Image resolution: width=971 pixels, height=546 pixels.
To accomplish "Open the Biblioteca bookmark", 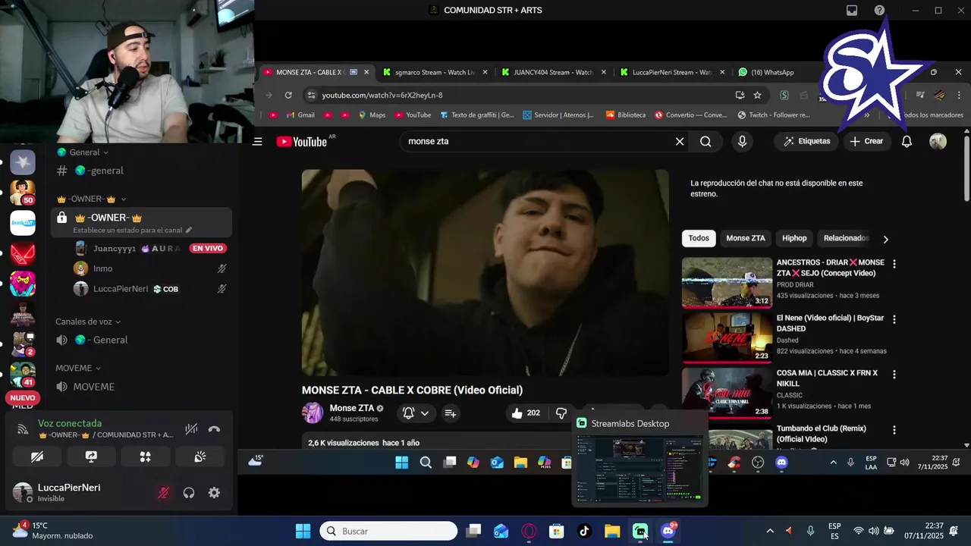I will [x=625, y=115].
